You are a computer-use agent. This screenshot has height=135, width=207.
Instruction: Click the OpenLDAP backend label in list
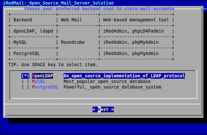[43, 76]
